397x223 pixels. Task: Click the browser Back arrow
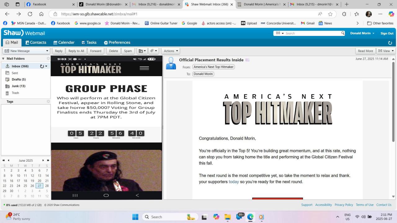point(7,14)
